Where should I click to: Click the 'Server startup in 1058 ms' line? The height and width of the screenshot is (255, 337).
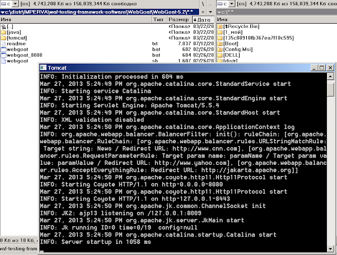pyautogui.click(x=95, y=242)
